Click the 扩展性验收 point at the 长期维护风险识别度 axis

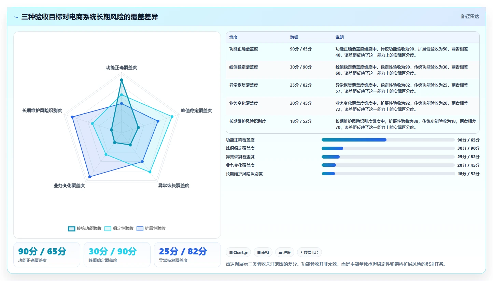[x=72, y=117]
